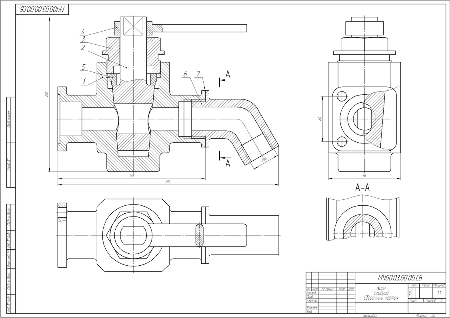Select the 60 hole spacing dimension value

coord(320,118)
